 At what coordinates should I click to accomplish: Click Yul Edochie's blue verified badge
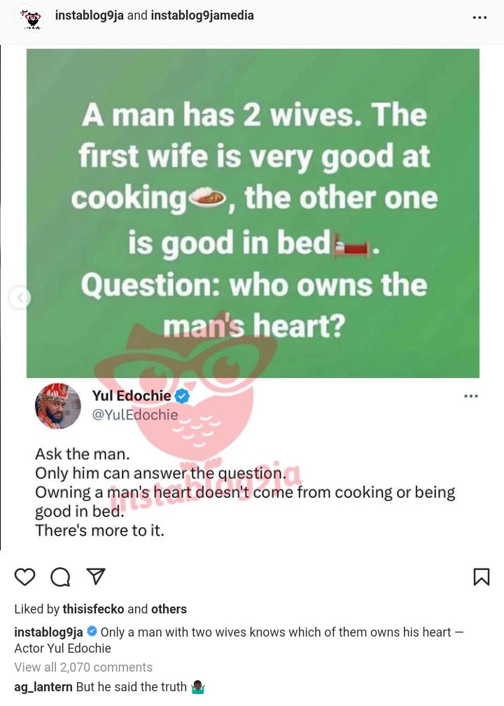coord(182,396)
